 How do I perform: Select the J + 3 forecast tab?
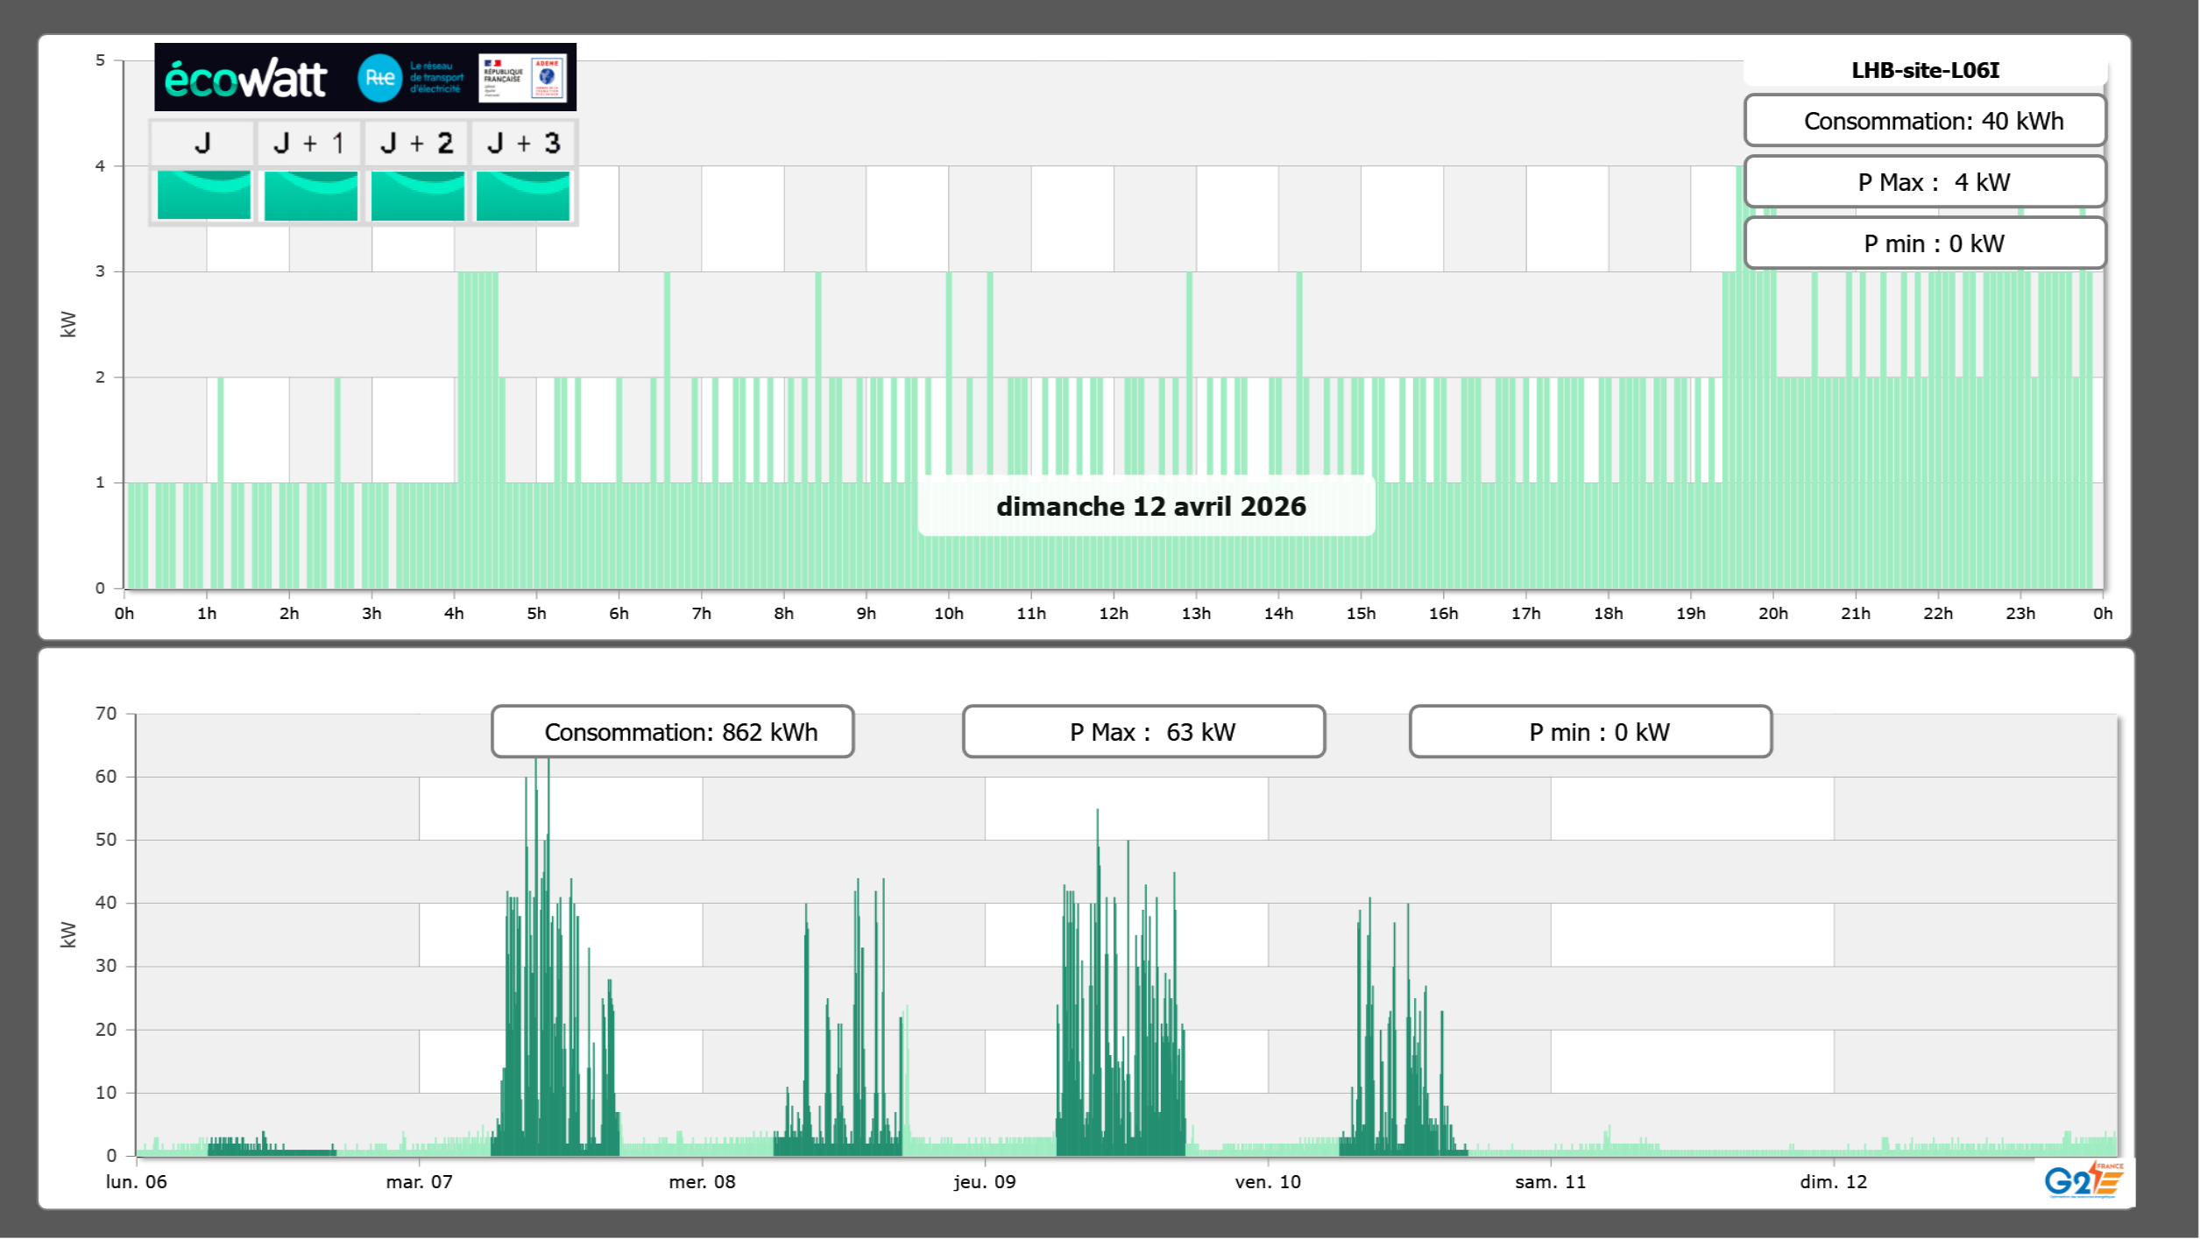(x=523, y=143)
